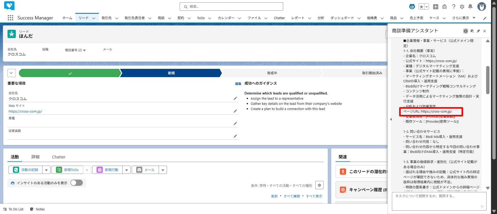Edit the Web サイト field pencil
This screenshot has height=214, width=497.
coord(235,111)
